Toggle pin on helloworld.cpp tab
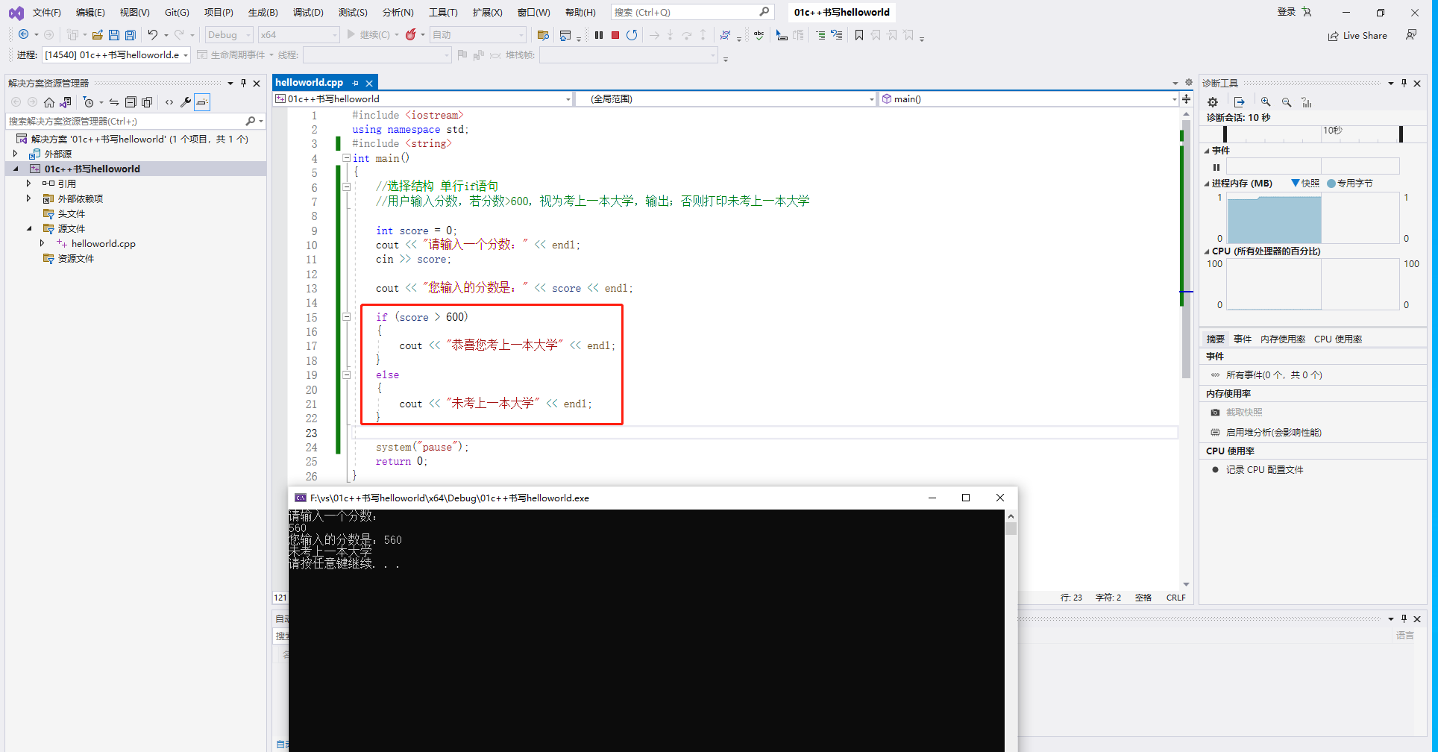The height and width of the screenshot is (752, 1438). click(x=356, y=83)
